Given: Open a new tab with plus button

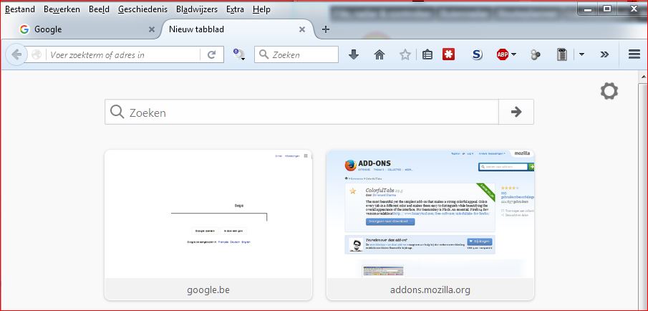Looking at the screenshot, I should point(326,29).
